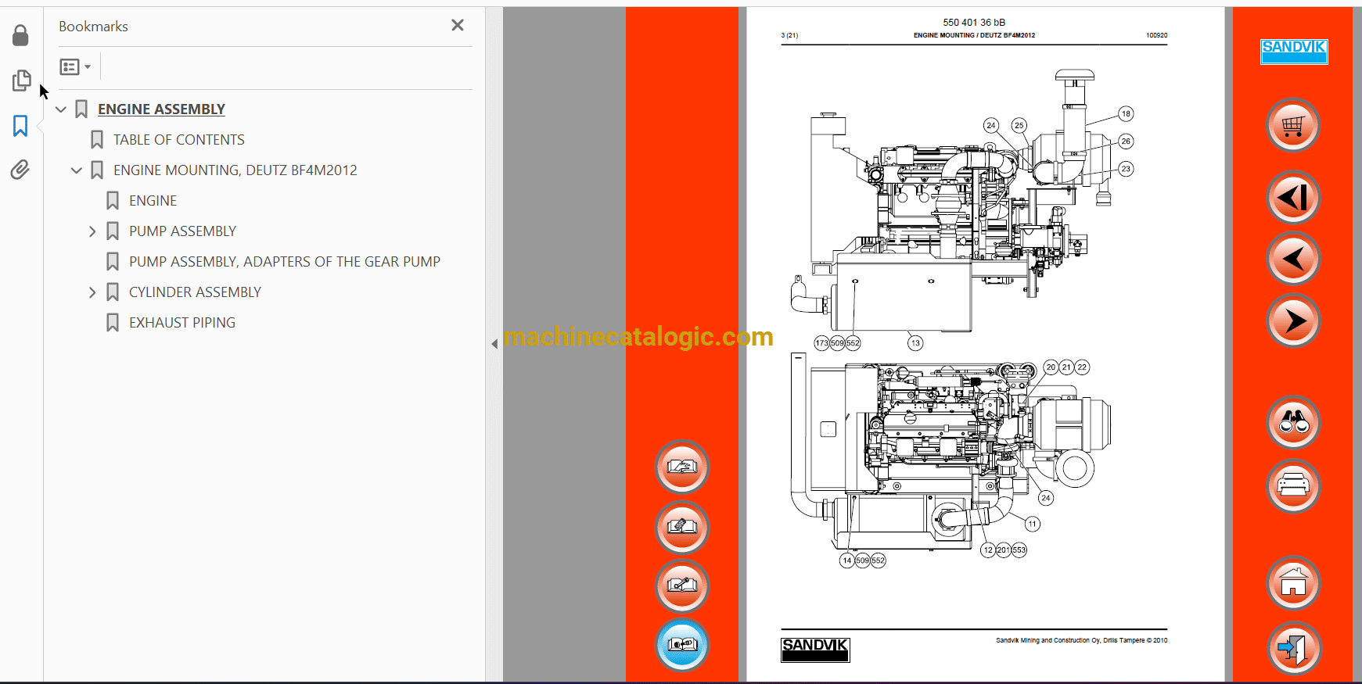Click the bookmark icon beside TABLE OF CONTENTS
Screen dimensions: 1362x684
pos(97,140)
